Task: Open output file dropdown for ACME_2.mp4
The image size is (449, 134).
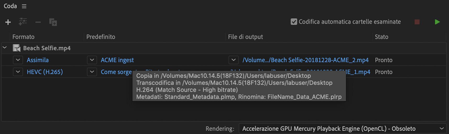Action: (x=233, y=60)
